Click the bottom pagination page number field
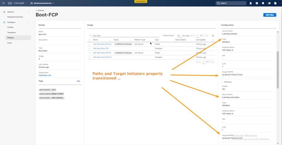 click(x=203, y=62)
